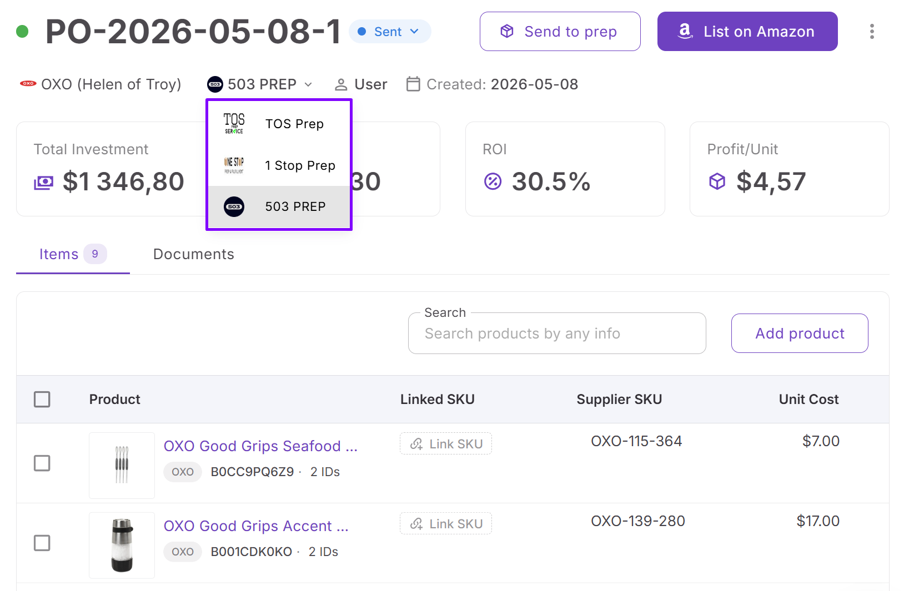The height and width of the screenshot is (591, 904).
Task: Open the OXO Good Grips Accent product link
Action: (256, 526)
